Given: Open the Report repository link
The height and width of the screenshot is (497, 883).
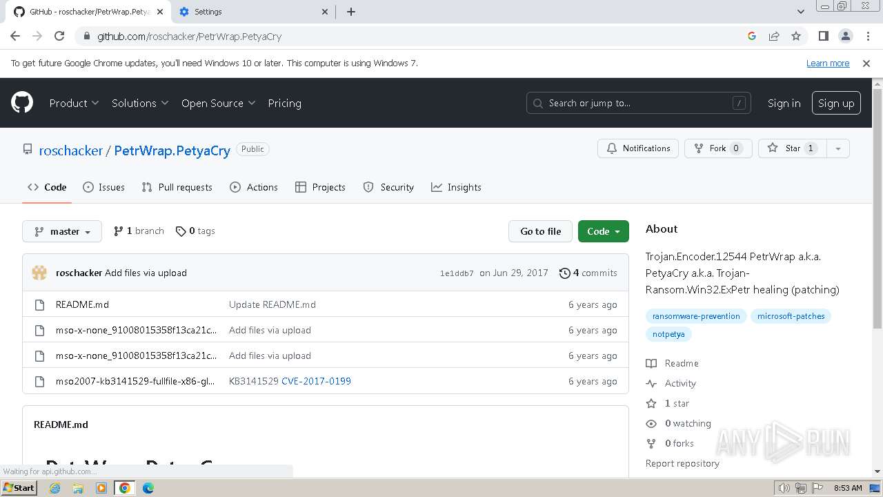Looking at the screenshot, I should [682, 463].
